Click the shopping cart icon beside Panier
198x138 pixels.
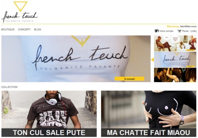pyautogui.click(x=179, y=31)
